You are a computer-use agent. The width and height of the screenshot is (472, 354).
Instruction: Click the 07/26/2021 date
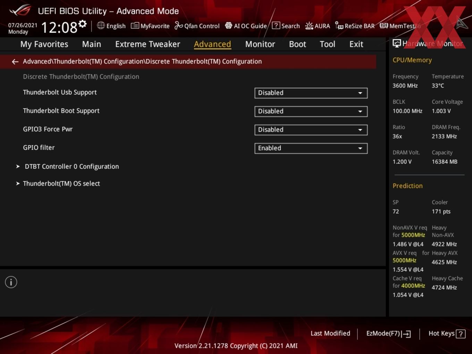(23, 25)
